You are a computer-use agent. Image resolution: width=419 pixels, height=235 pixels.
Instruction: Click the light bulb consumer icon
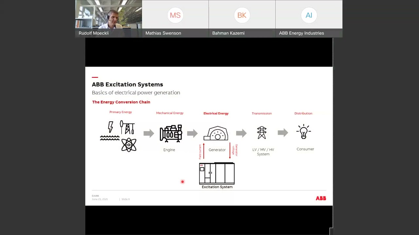pyautogui.click(x=304, y=132)
